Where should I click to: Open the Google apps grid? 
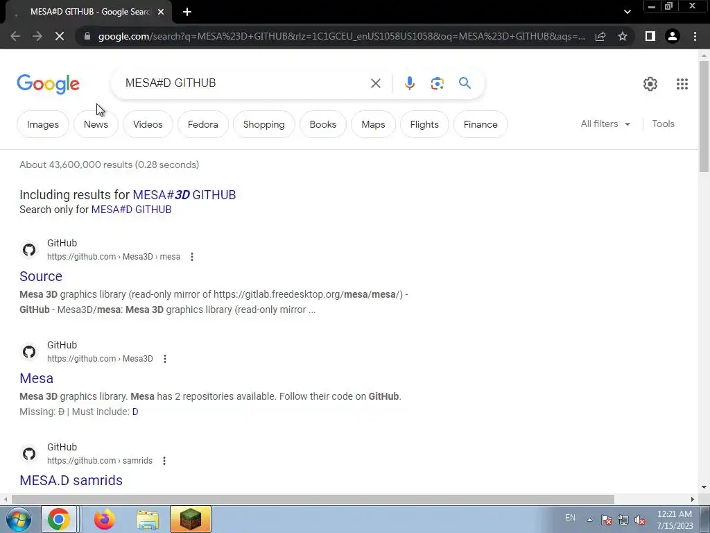tap(682, 84)
